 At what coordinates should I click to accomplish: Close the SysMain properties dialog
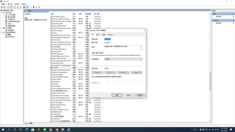click(x=144, y=30)
